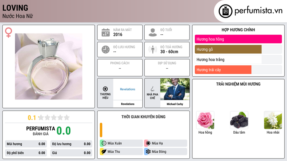
Task: Click the Giá 0.00 score row
Action: 71,153
